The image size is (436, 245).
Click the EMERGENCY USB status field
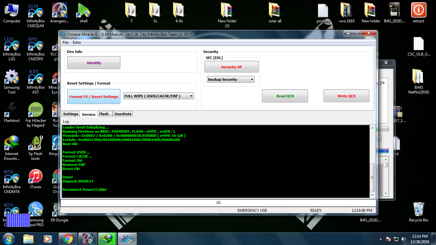click(x=252, y=211)
